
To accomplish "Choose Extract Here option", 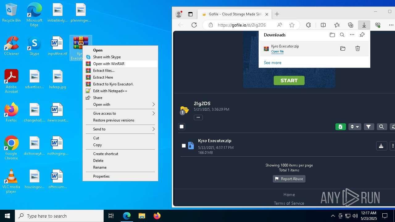I will point(120,77).
